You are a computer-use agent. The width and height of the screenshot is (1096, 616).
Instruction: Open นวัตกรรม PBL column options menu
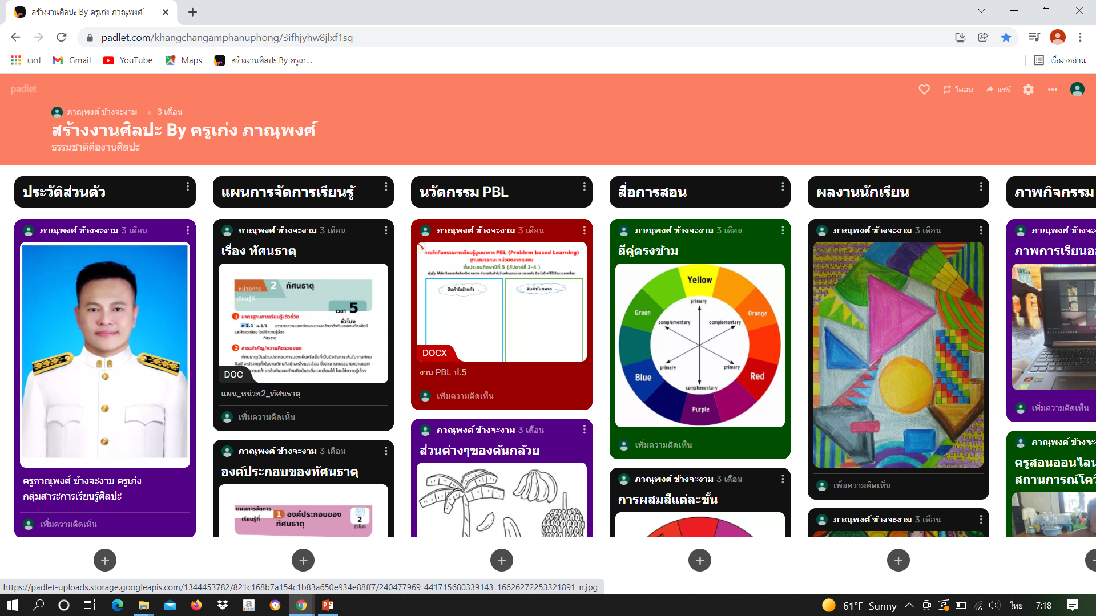(x=584, y=187)
